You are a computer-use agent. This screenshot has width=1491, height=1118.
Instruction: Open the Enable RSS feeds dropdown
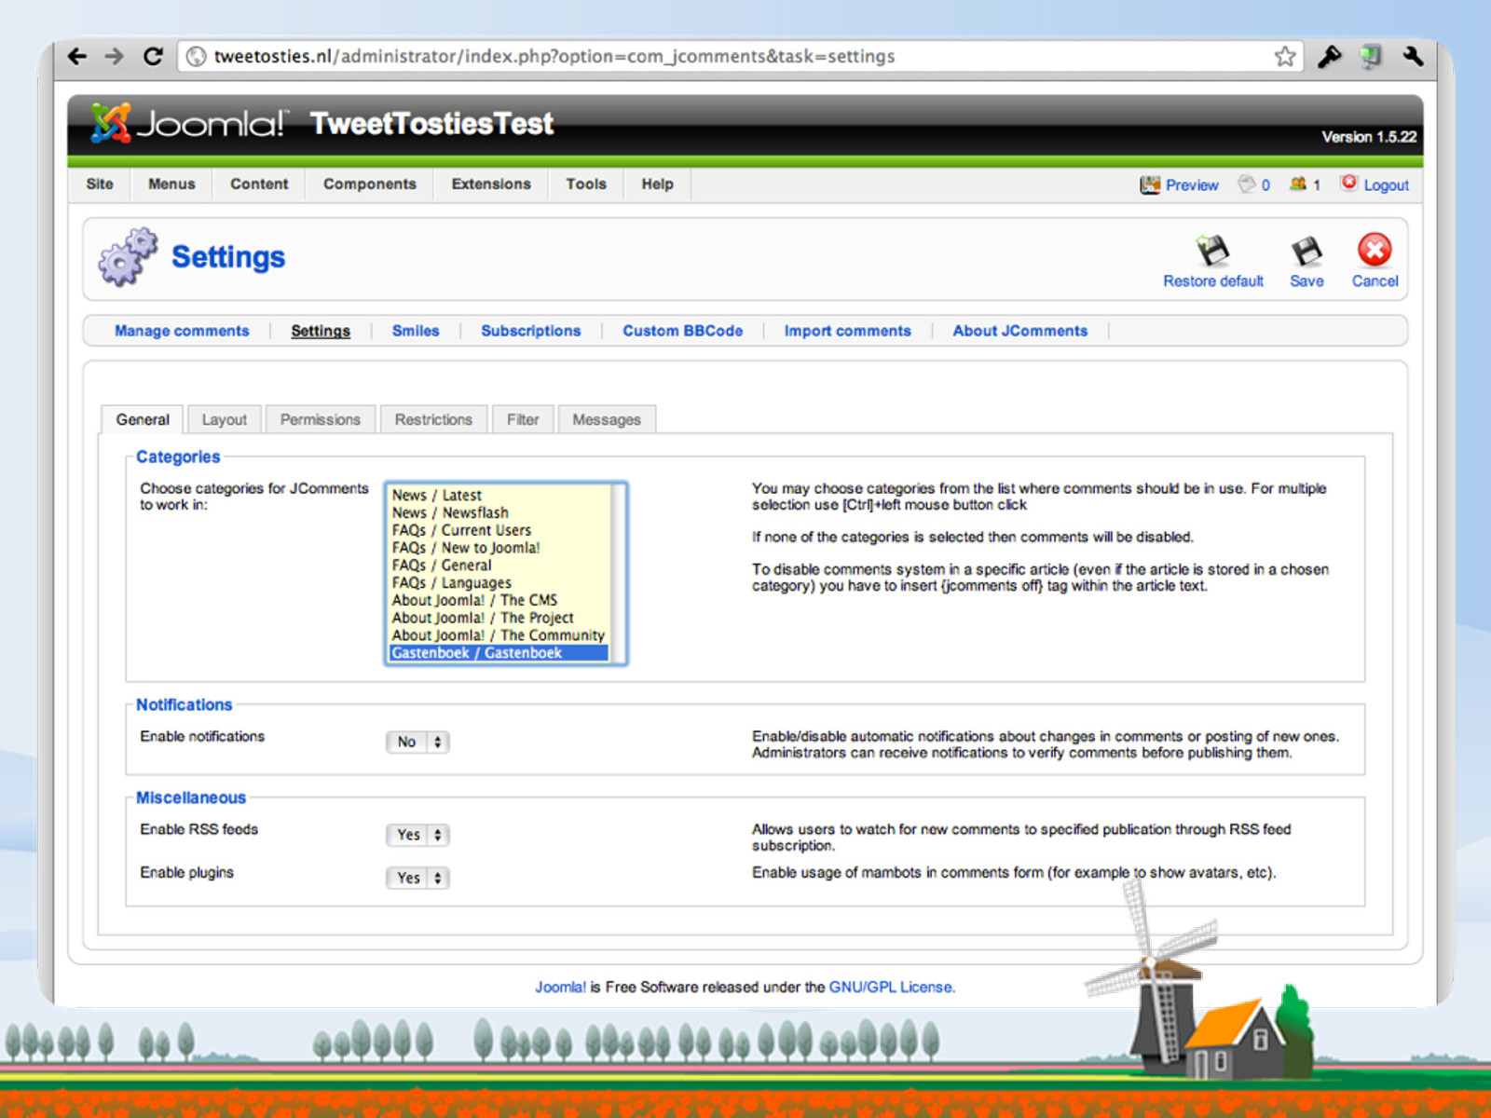[x=417, y=835]
